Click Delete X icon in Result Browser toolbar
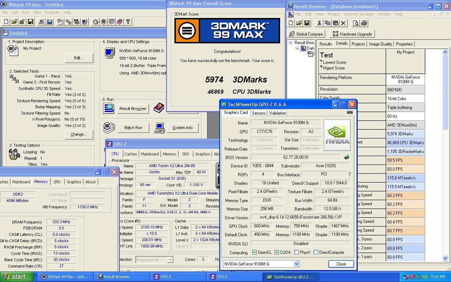This screenshot has width=451, height=282. (x=344, y=23)
